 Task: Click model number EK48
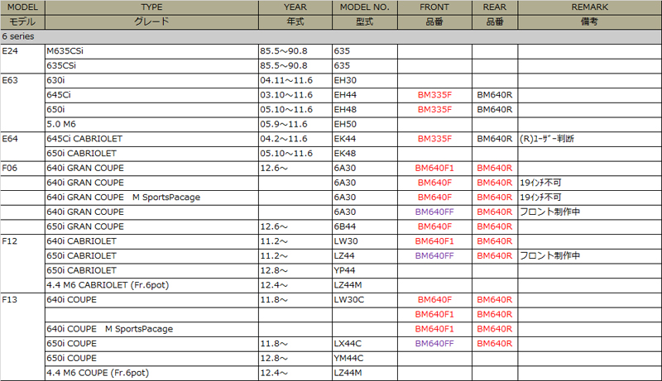(x=345, y=154)
